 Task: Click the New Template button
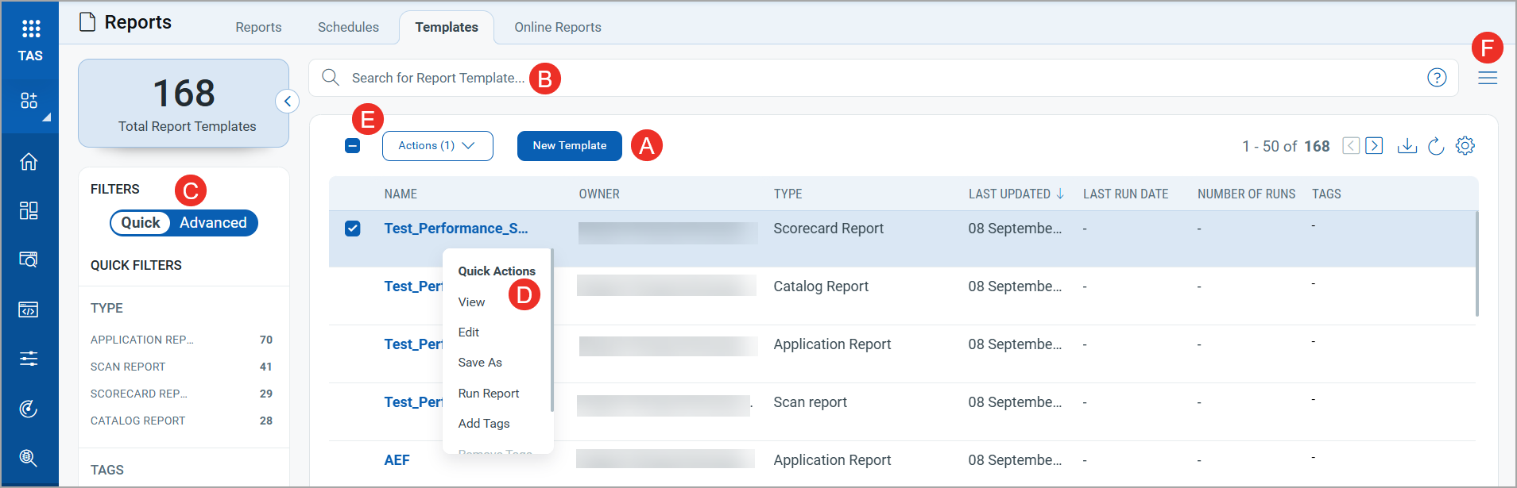click(569, 146)
